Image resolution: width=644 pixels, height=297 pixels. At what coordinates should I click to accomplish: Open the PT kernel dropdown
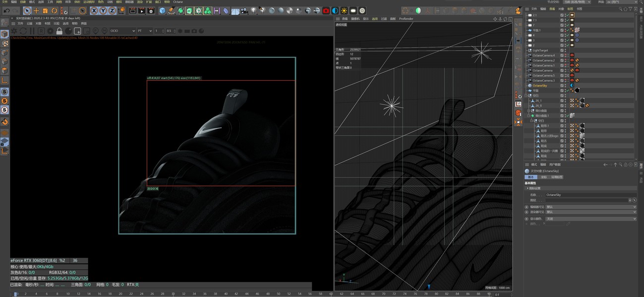pyautogui.click(x=145, y=31)
